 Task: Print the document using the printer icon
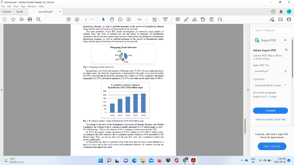pos(30,19)
